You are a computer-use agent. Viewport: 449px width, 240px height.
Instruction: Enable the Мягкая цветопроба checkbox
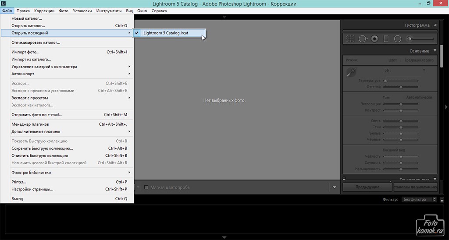(x=146, y=187)
